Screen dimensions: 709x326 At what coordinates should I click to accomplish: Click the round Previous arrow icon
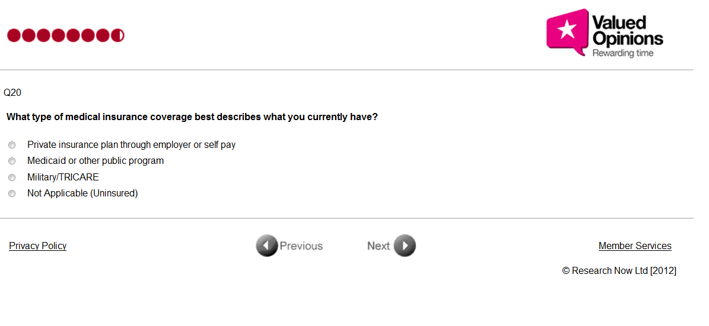pos(266,246)
